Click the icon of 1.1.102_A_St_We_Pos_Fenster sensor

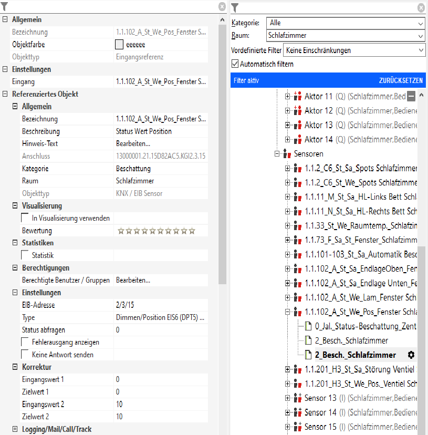point(298,312)
